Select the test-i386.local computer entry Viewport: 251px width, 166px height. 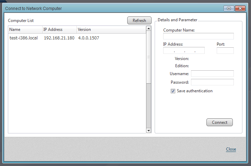tap(24, 38)
